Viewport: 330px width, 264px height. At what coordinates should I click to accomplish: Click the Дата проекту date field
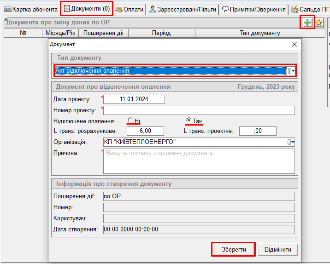(x=134, y=99)
